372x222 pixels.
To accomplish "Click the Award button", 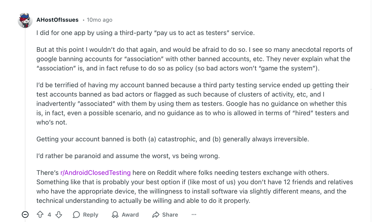I will [125, 215].
